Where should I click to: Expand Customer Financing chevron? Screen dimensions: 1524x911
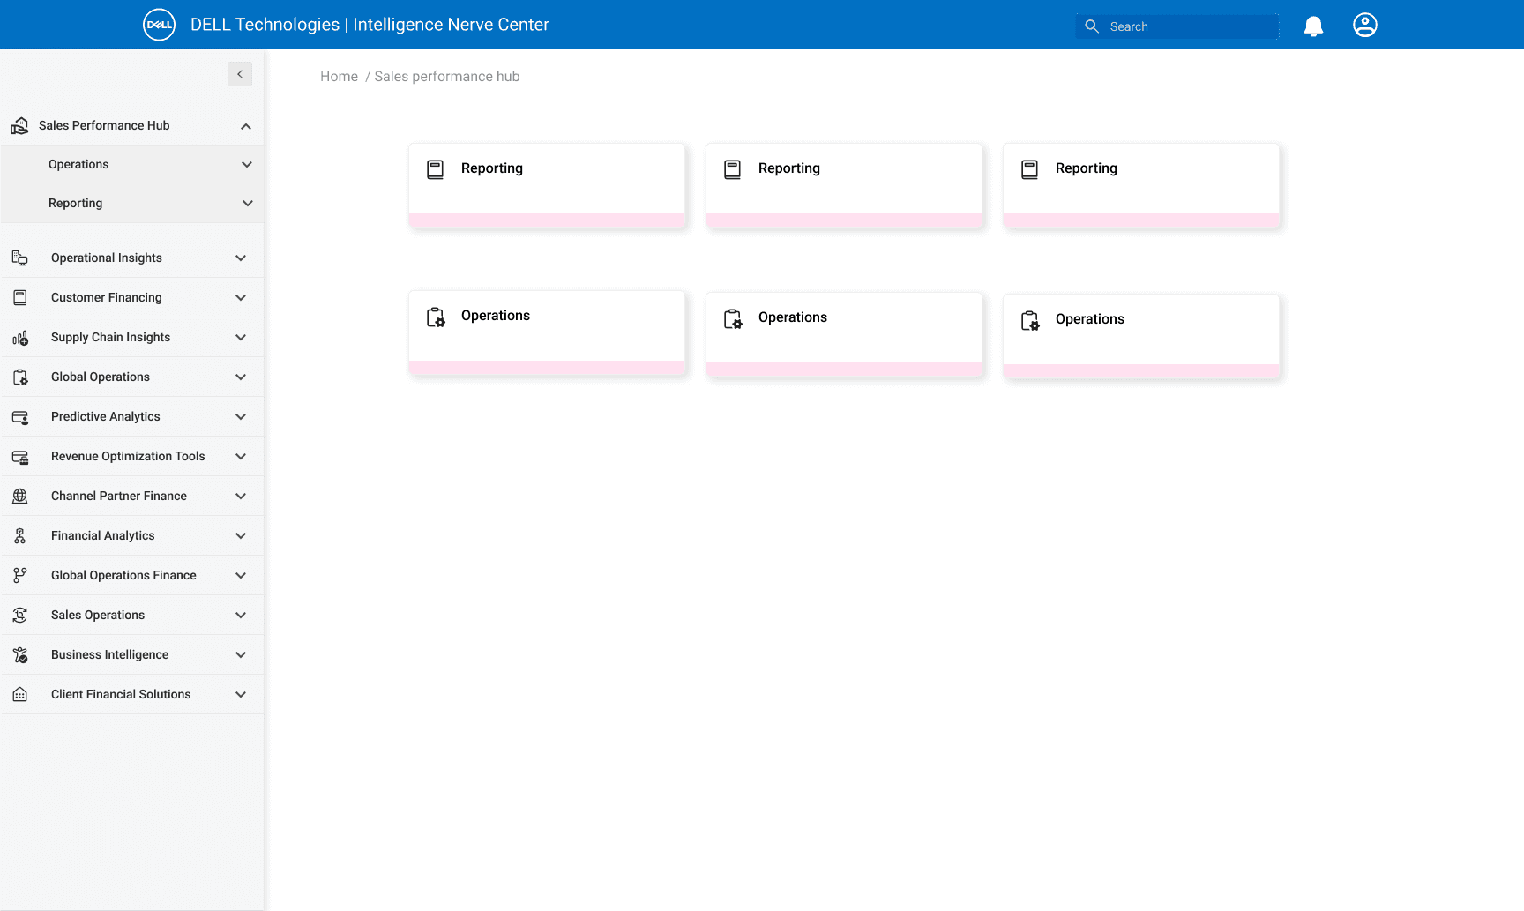pyautogui.click(x=241, y=297)
